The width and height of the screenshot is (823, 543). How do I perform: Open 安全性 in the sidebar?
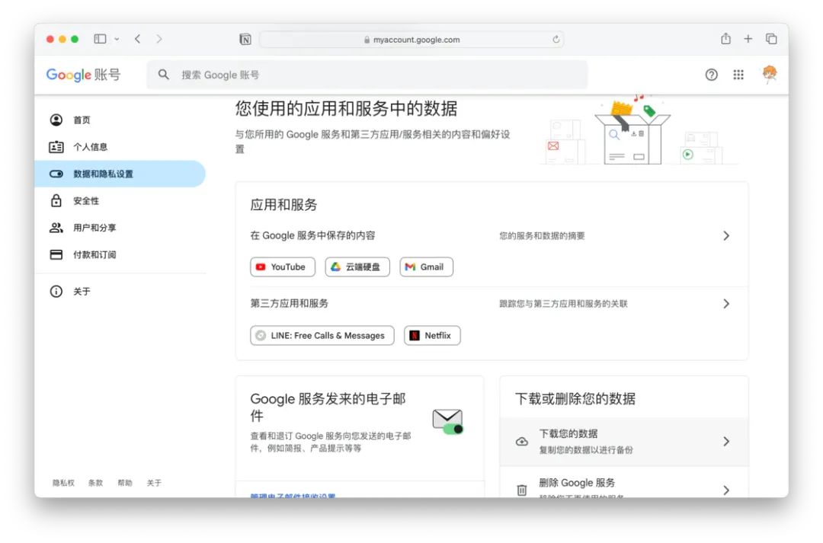tap(120, 201)
